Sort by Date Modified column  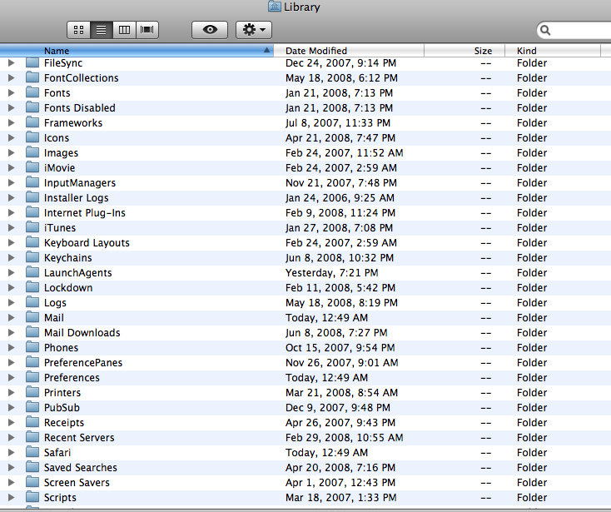click(x=349, y=51)
